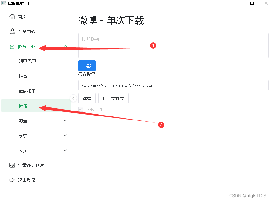Open the 京东 menu entry
This screenshot has width=271, height=201.
36,136
